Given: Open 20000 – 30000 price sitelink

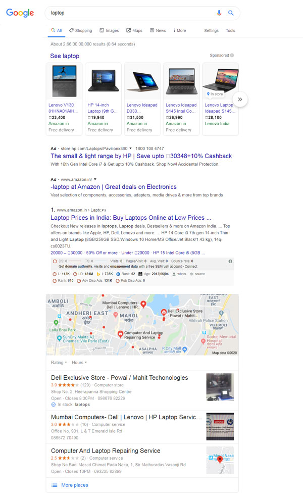Looking at the screenshot, I should [67, 253].
